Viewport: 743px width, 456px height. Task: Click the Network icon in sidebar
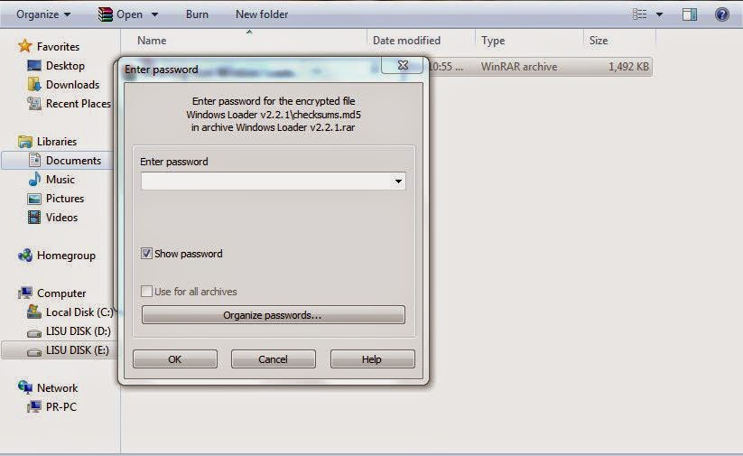(24, 387)
